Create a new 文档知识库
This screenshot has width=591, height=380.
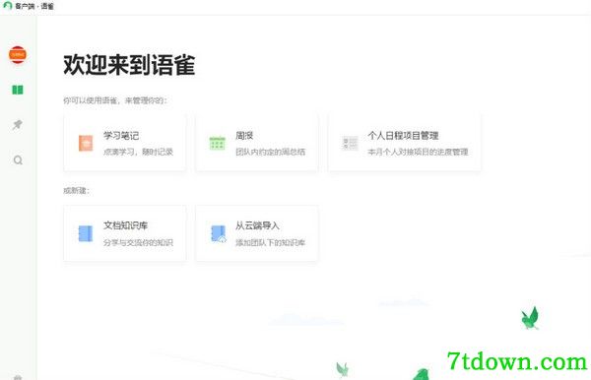pos(125,225)
